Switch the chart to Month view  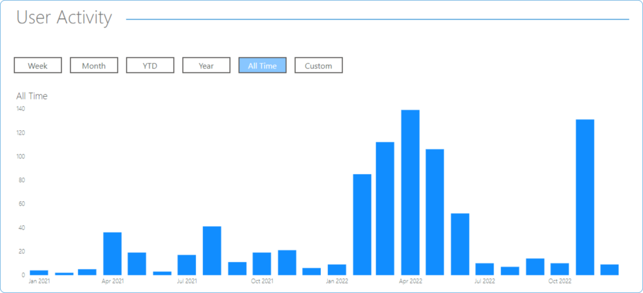click(94, 65)
